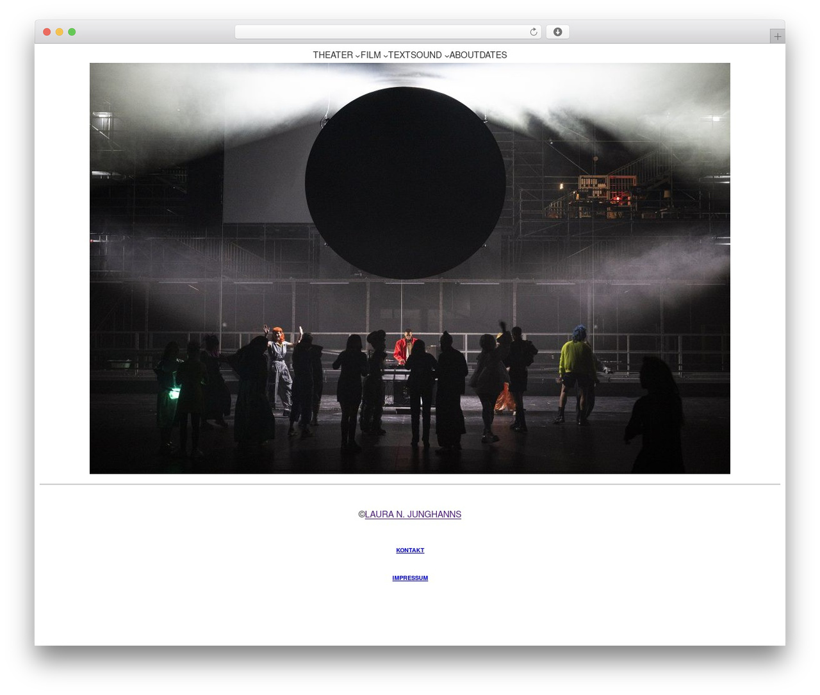820x695 pixels.
Task: Go to the TEXT page
Action: tap(399, 55)
